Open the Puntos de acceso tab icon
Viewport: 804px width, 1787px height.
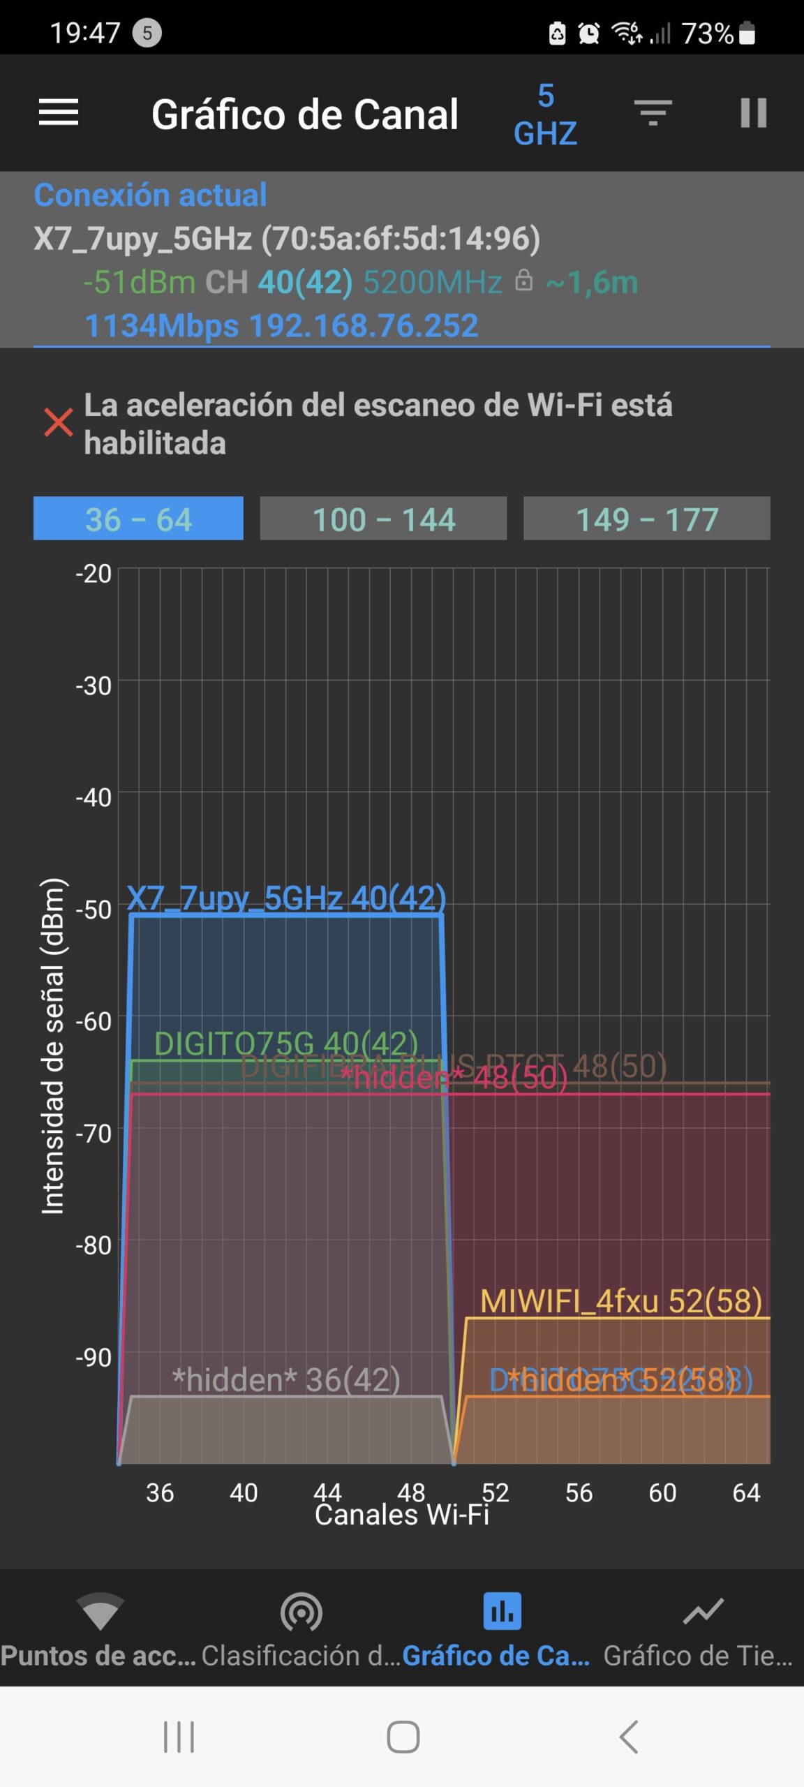pyautogui.click(x=100, y=1612)
